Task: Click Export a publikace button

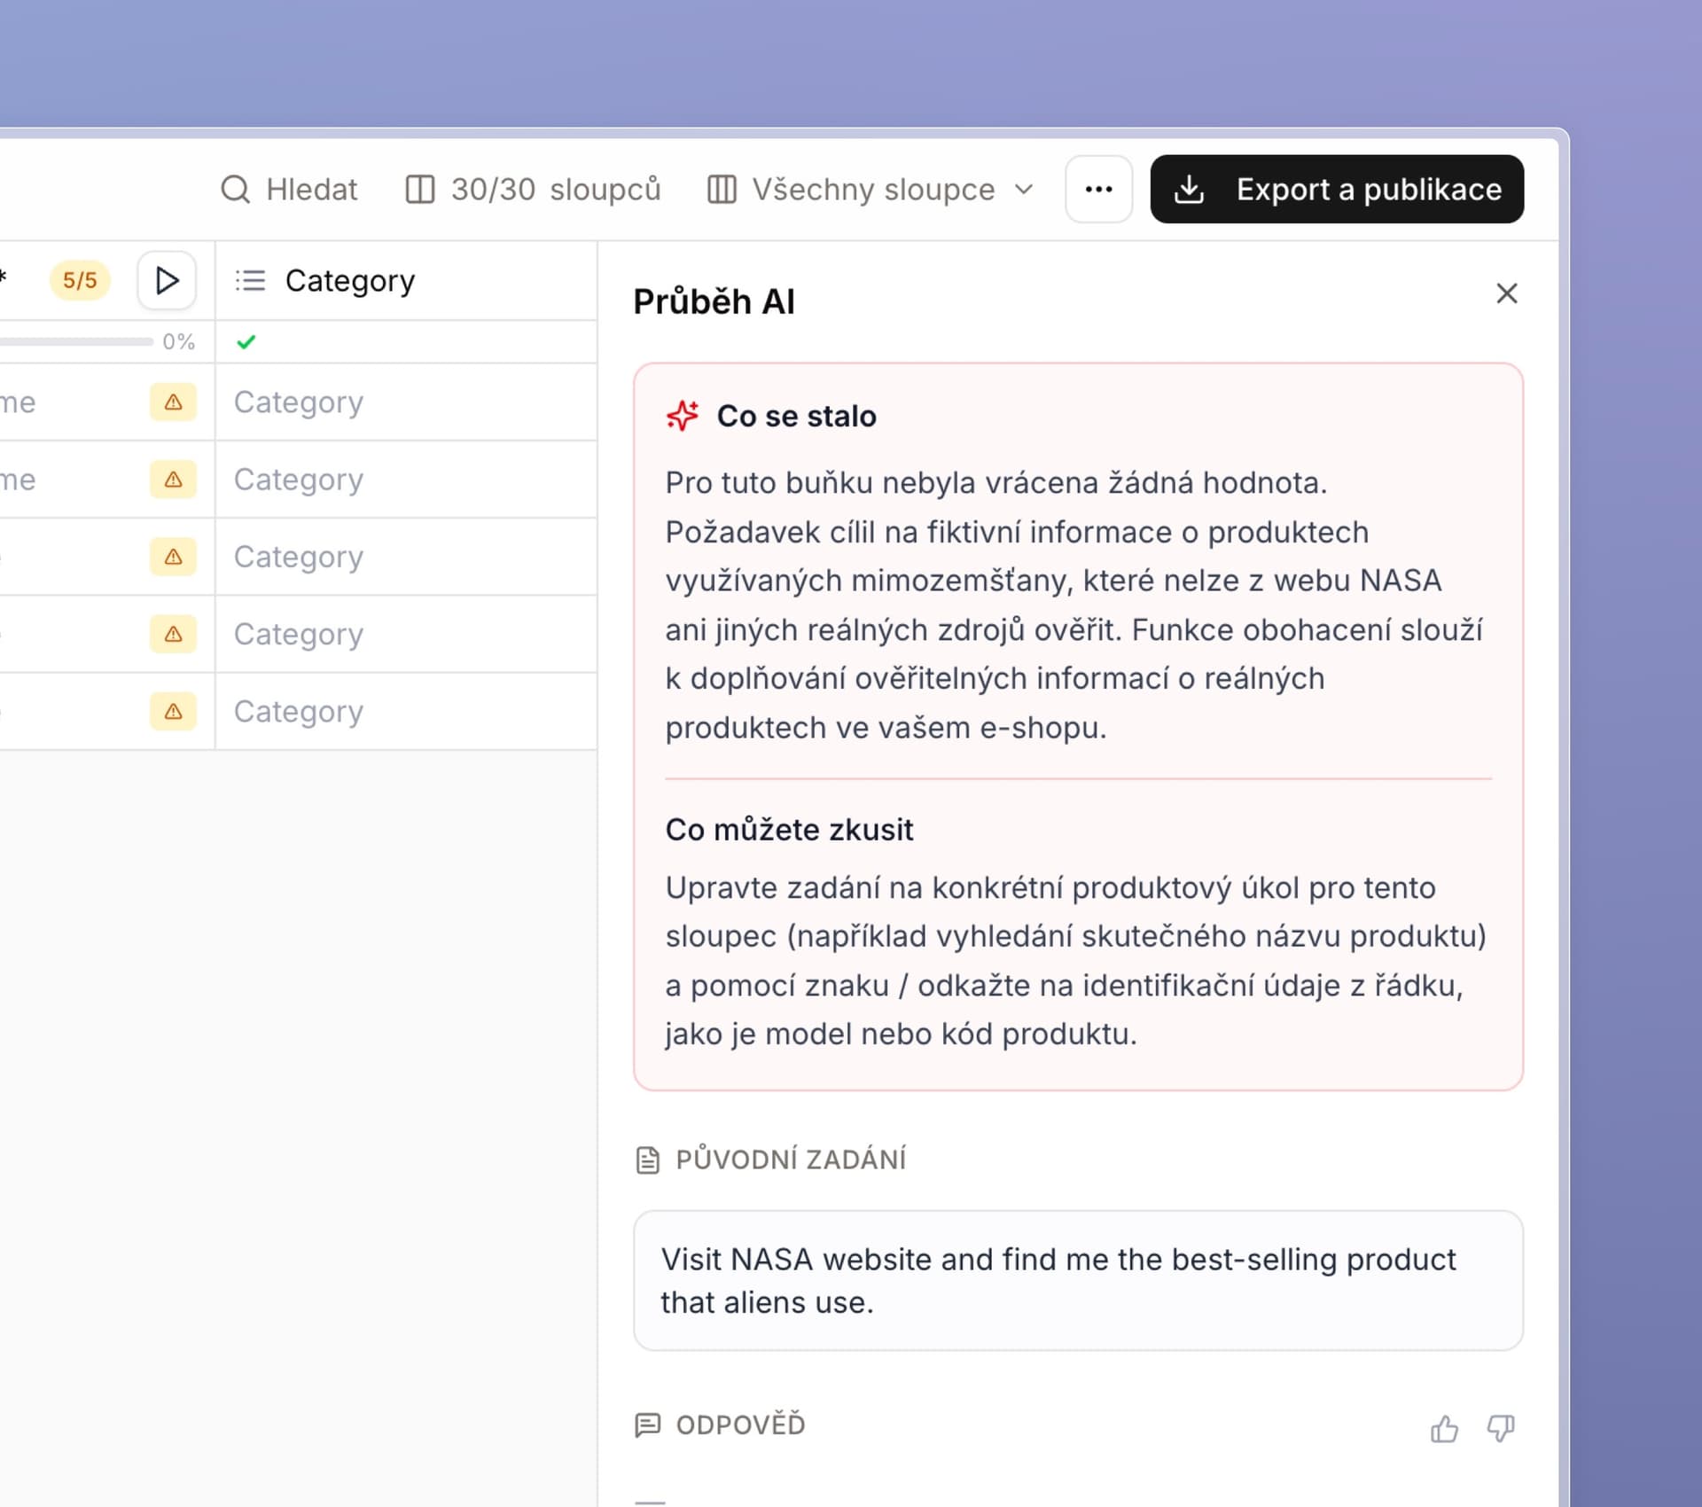Action: pos(1337,190)
